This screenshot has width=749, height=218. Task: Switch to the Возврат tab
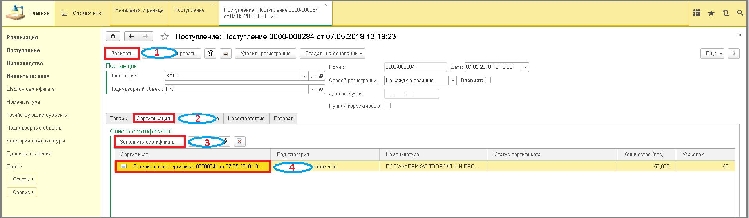(283, 118)
